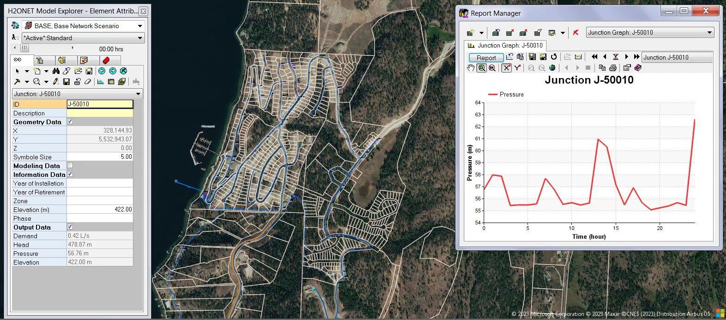Select the color palette tab in Model Explorer
Screen dimensions: 726x320
[x=66, y=60]
